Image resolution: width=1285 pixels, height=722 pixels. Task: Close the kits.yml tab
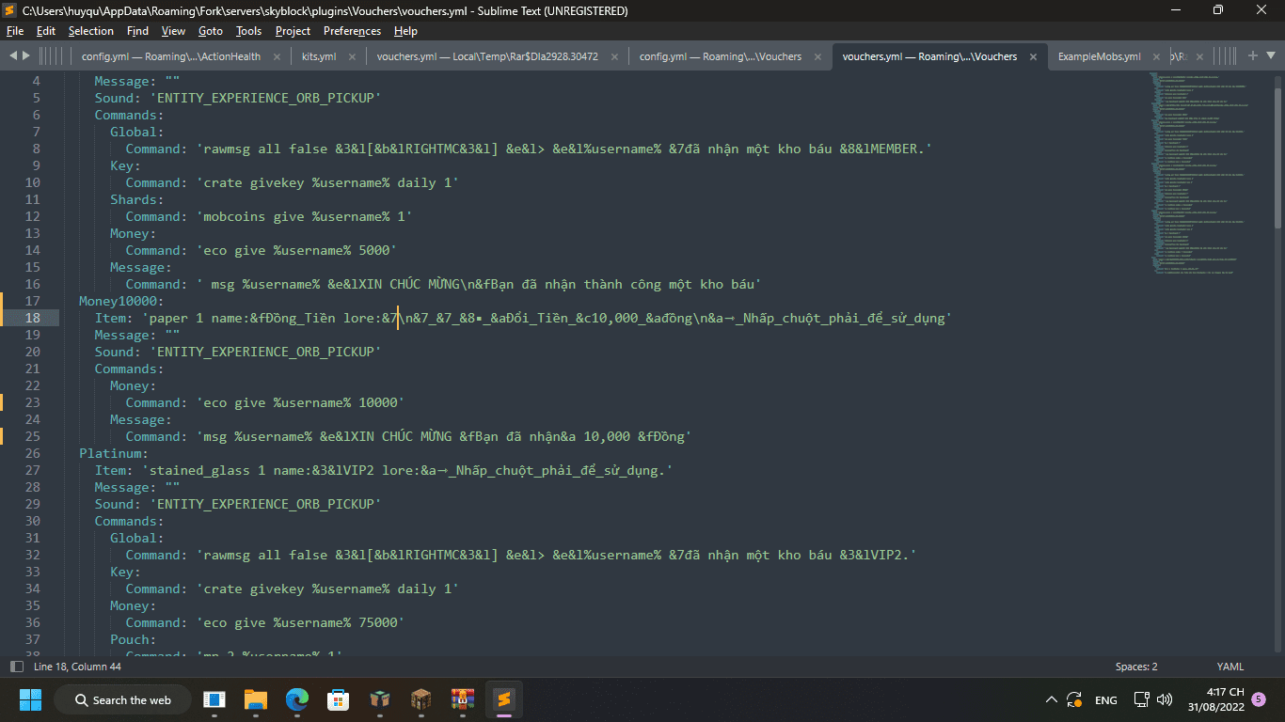[x=353, y=56]
